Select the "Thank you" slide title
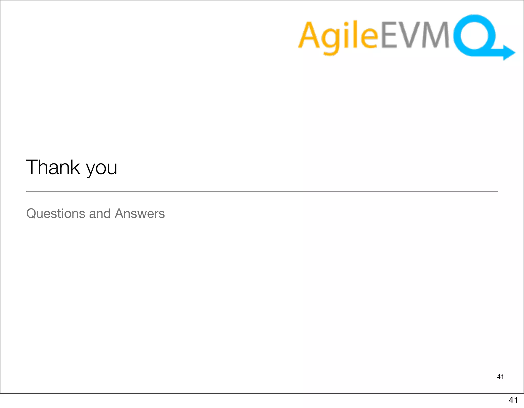The height and width of the screenshot is (408, 524). (72, 167)
